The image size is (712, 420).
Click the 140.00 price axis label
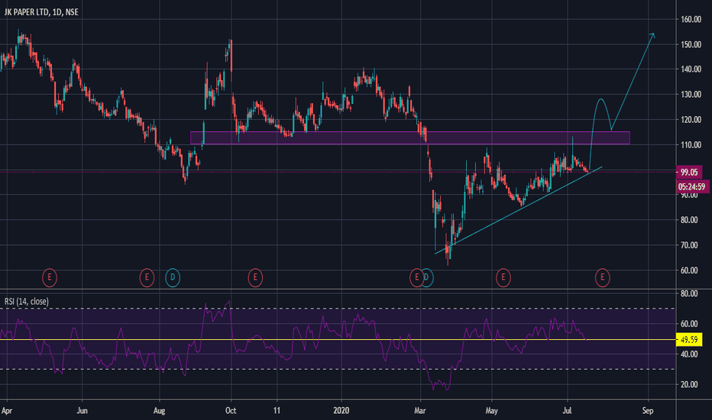(x=691, y=69)
